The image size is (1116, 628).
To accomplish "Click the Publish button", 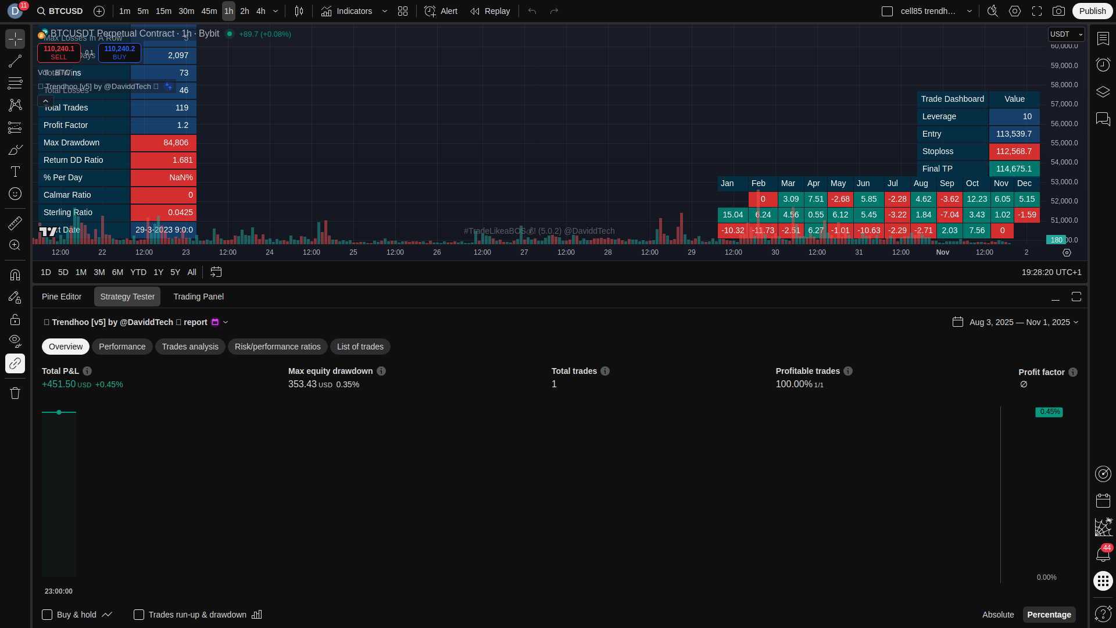I will pyautogui.click(x=1092, y=11).
